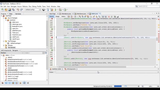
Task: Select WaterPark.java in Projects tree
Action: click(x=17, y=35)
